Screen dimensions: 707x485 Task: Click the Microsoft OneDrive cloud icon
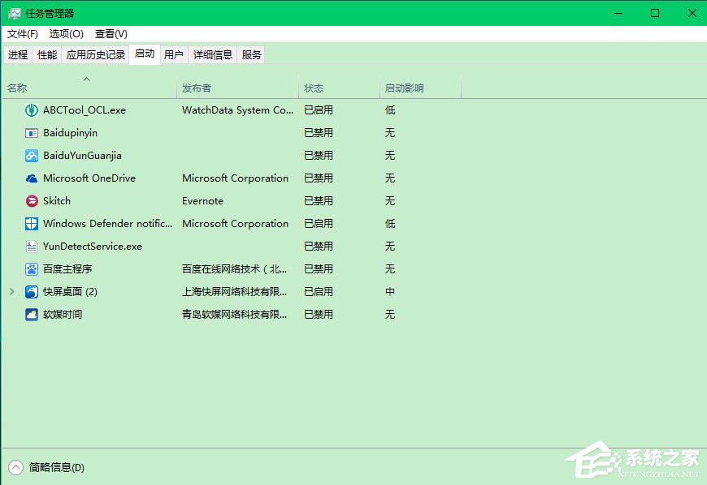point(31,178)
